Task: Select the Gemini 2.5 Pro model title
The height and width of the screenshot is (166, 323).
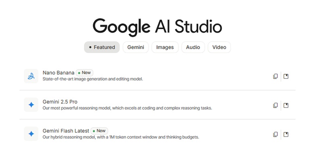Action: coord(60,102)
